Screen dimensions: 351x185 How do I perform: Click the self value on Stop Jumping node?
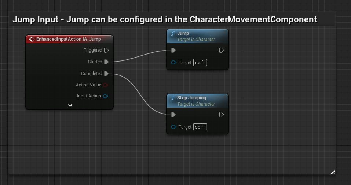[x=200, y=127]
